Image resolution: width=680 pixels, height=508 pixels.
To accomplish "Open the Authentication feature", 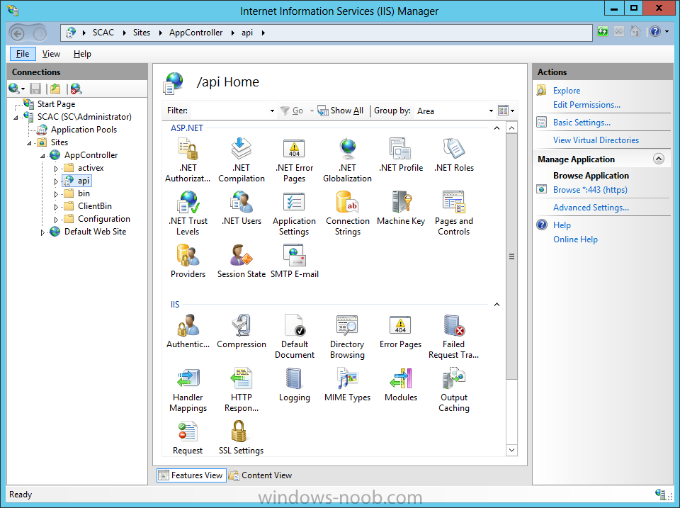I will pyautogui.click(x=188, y=332).
